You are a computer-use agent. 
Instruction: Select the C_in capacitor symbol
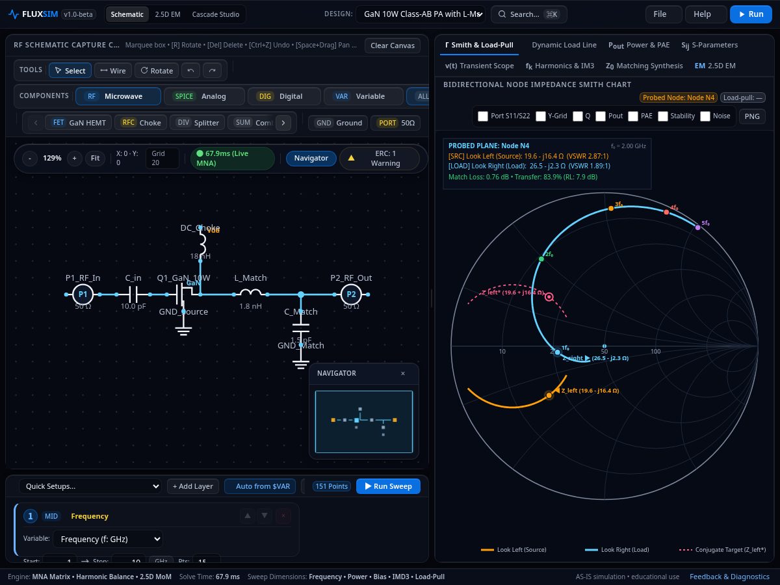[x=133, y=294]
